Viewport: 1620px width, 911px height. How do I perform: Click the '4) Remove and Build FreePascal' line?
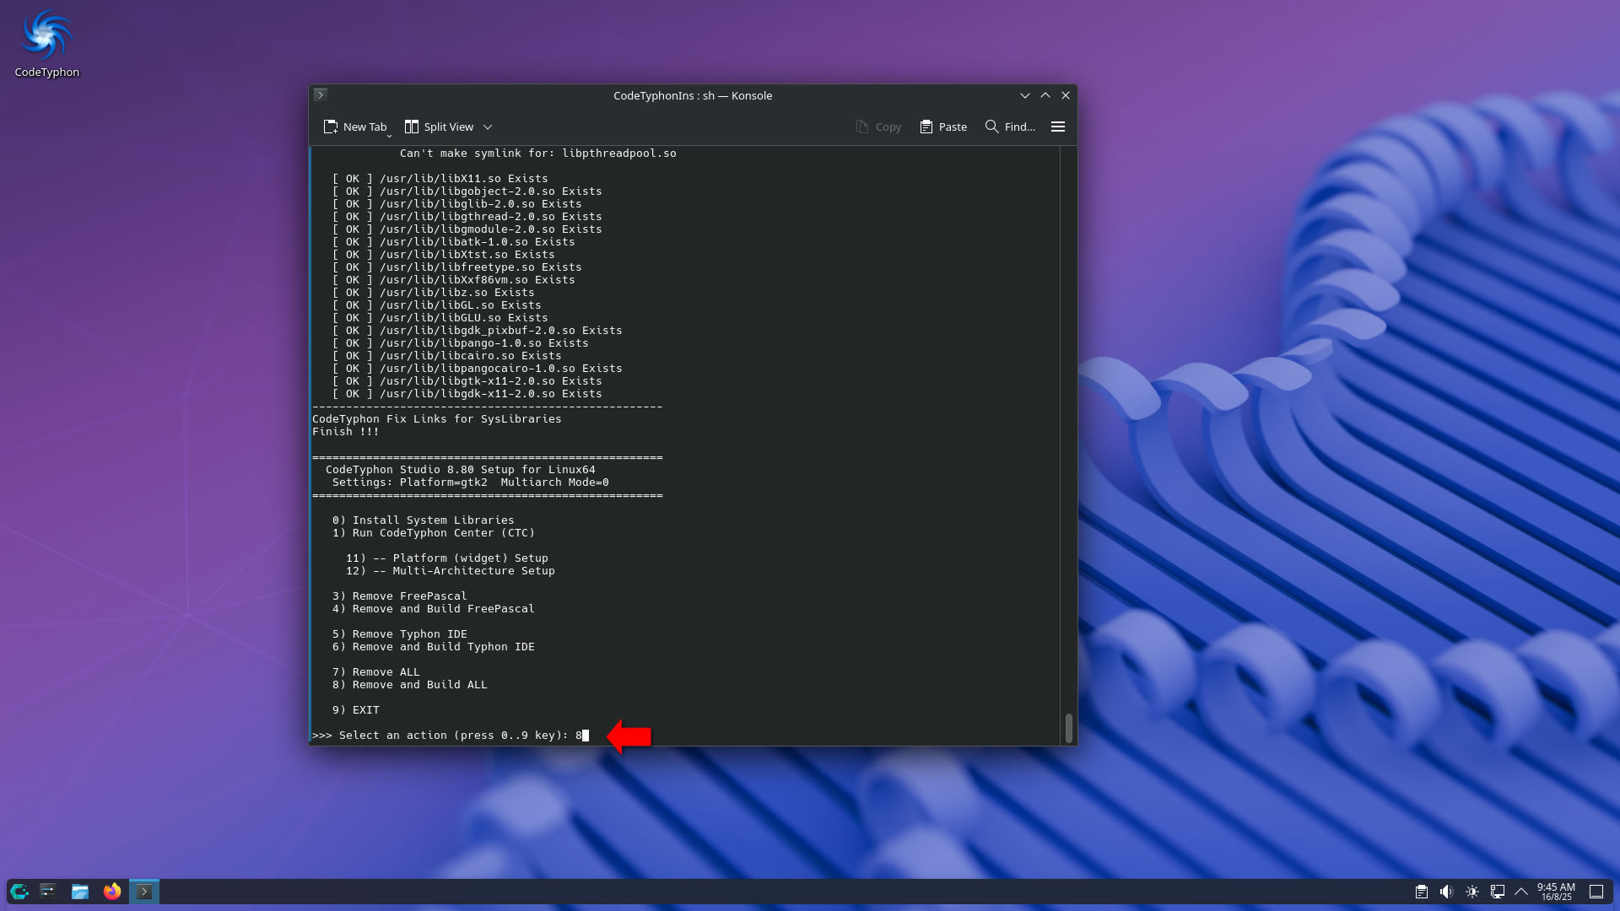434,609
